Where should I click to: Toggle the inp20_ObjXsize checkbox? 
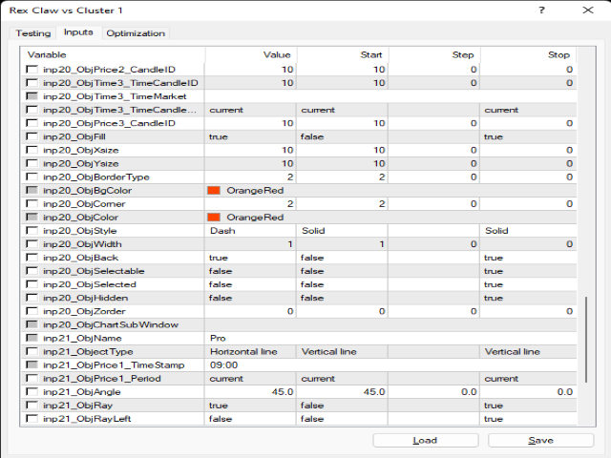[33, 150]
